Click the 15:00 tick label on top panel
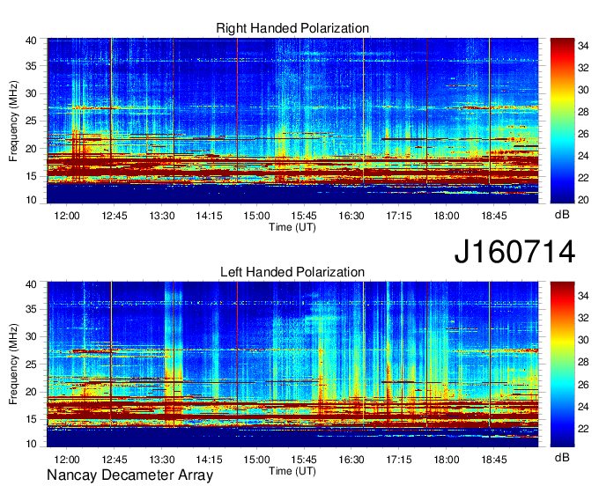The image size is (599, 486). click(x=256, y=216)
